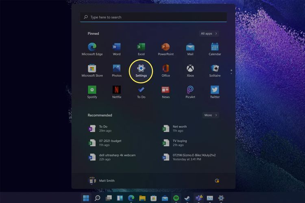Click the pinned apps page dots
Screen dimensions: 305x203
point(231,71)
